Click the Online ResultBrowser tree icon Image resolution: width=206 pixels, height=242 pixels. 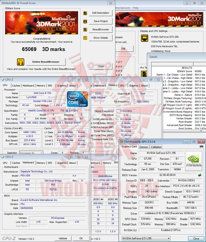coord(21,62)
